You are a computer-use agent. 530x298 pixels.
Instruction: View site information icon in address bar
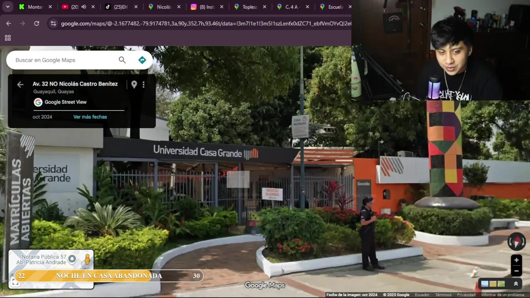pos(53,24)
